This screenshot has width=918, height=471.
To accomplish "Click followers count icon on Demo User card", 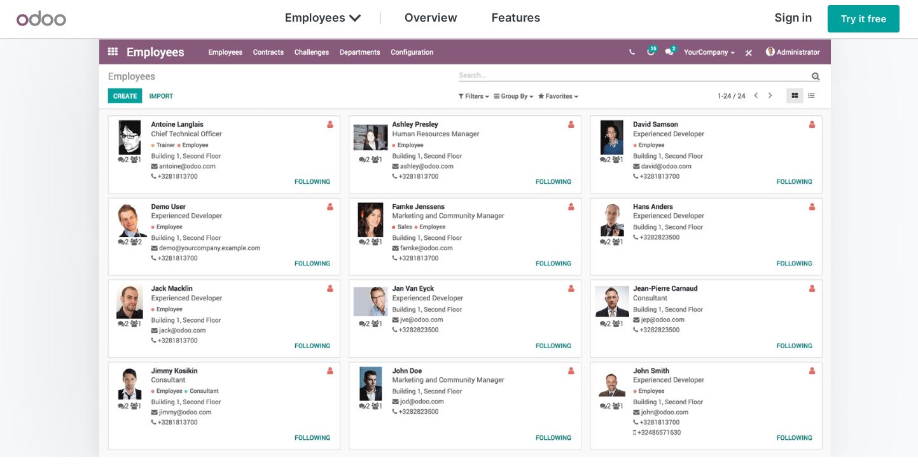I will click(136, 242).
